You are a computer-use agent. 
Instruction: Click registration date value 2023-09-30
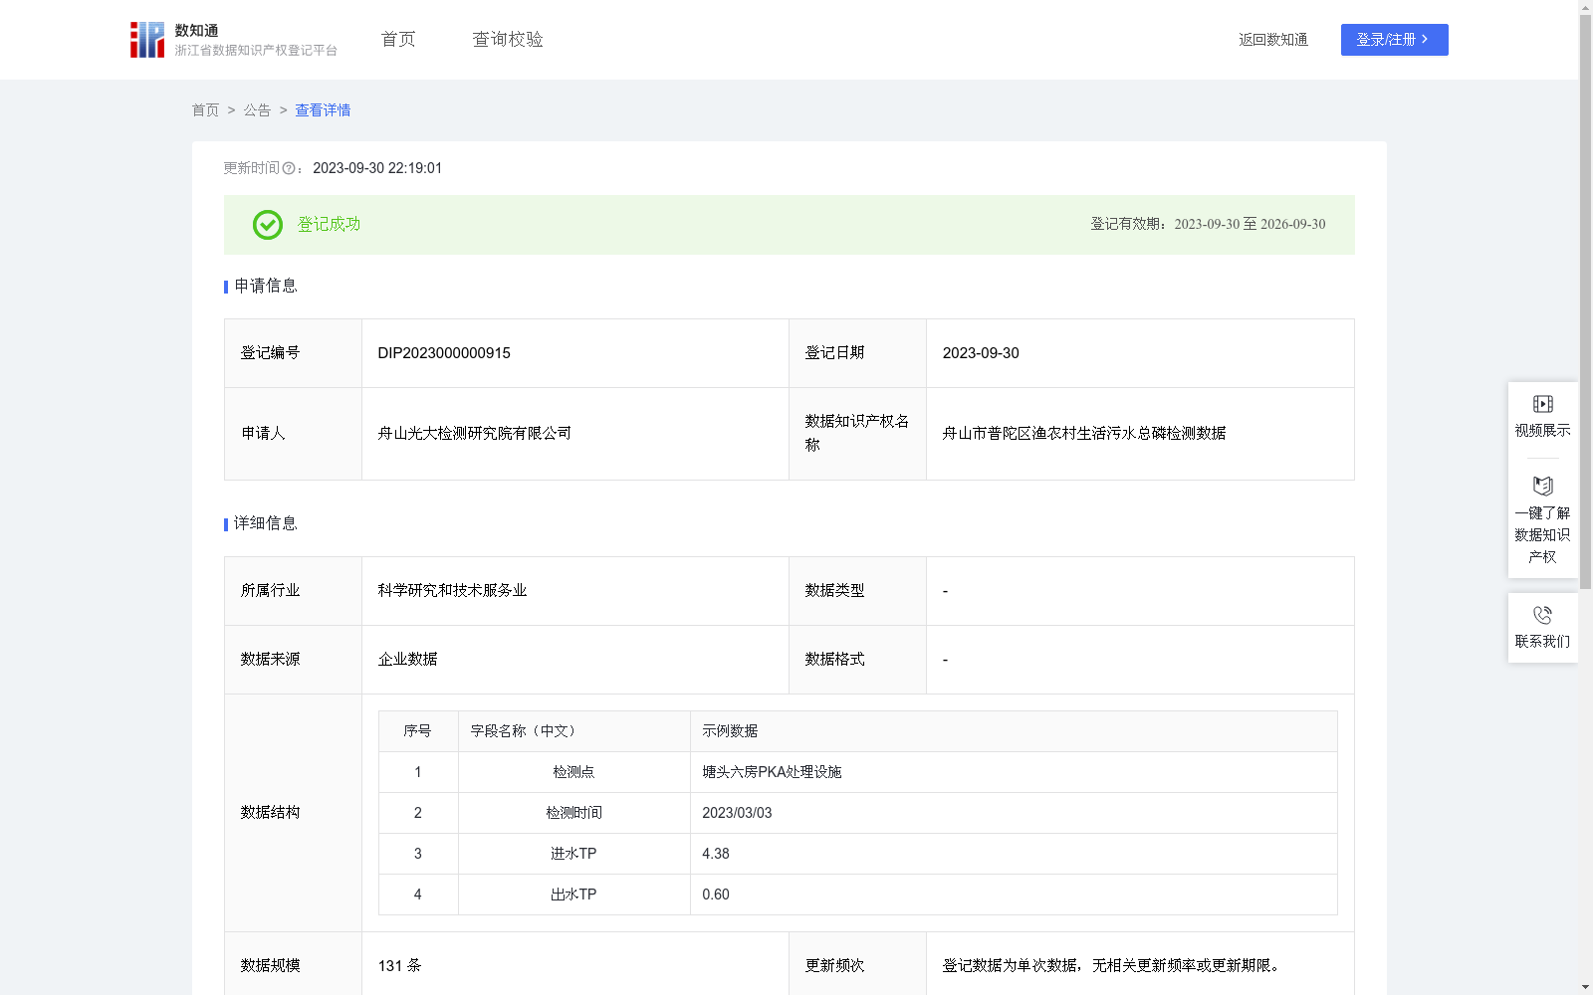(x=981, y=353)
